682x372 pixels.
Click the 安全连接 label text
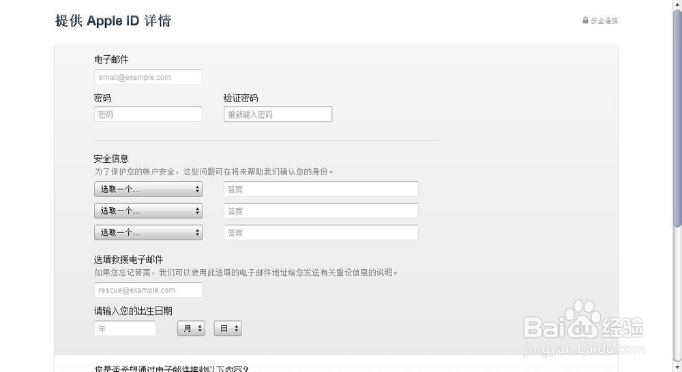(604, 20)
